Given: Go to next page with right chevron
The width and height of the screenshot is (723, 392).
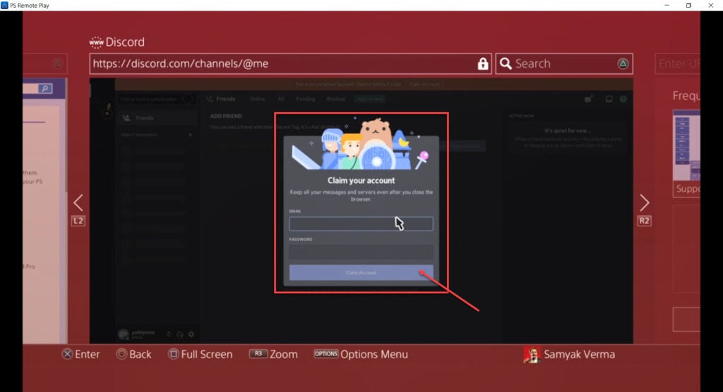Looking at the screenshot, I should pos(644,202).
